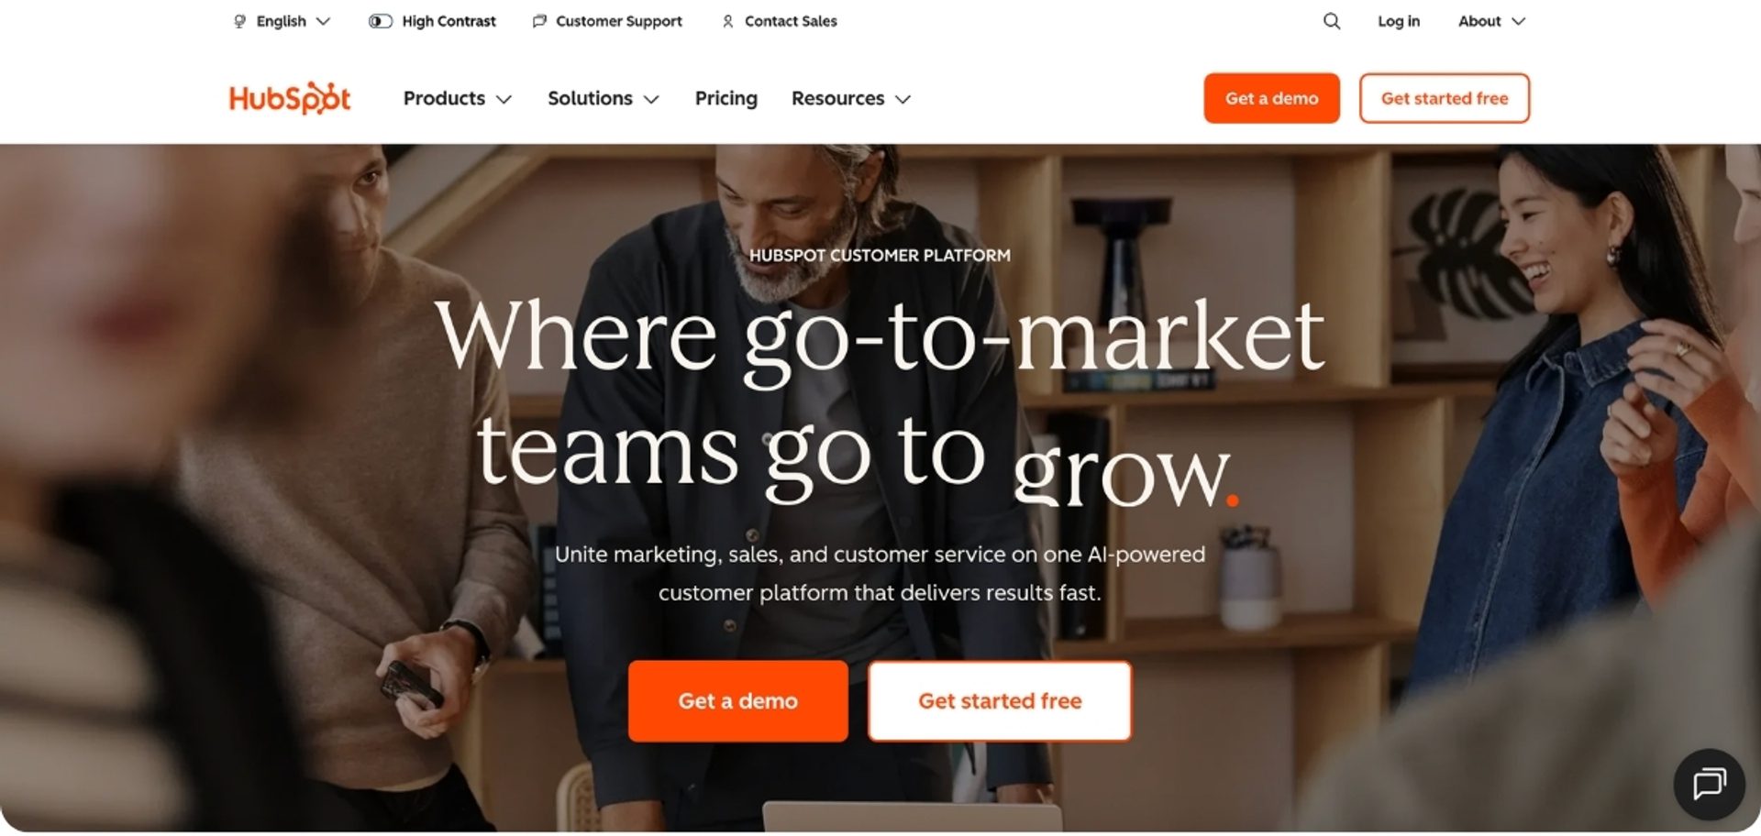
Task: Click the HubSpot logo
Action: [x=290, y=98]
